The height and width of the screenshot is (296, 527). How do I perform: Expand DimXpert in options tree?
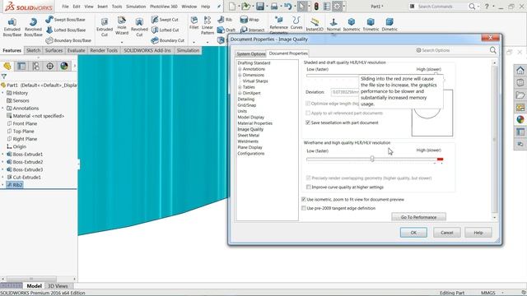(x=240, y=93)
